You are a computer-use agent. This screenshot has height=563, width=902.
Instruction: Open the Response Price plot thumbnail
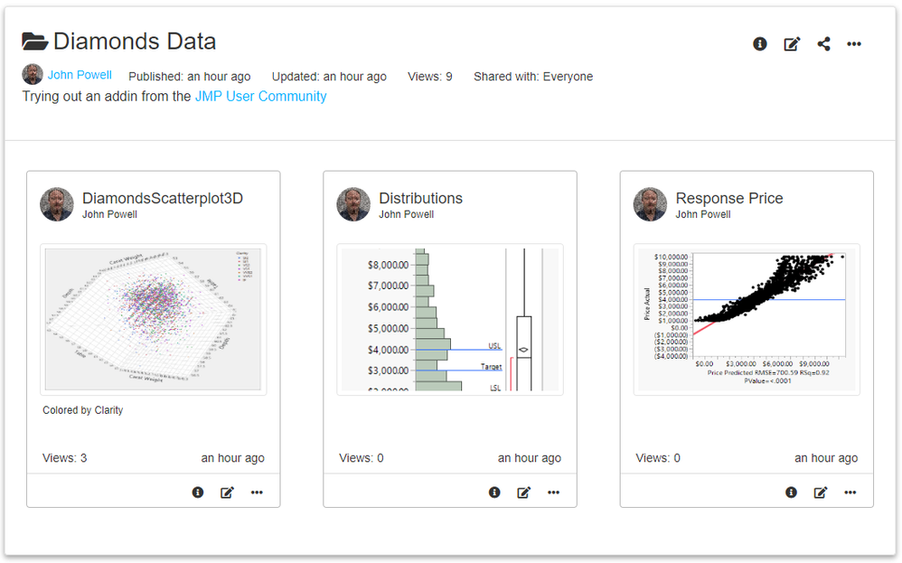click(x=746, y=319)
